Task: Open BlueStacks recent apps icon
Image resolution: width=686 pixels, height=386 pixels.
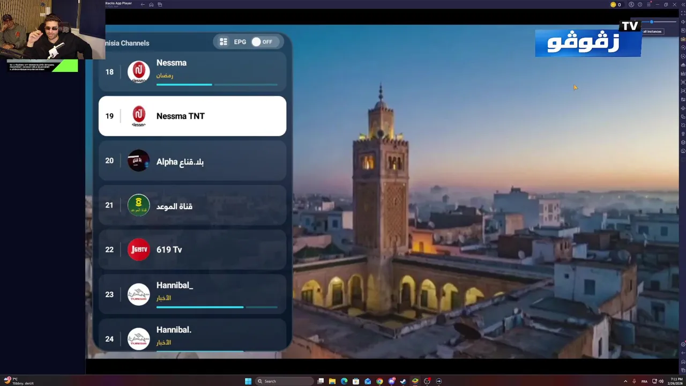Action: pyautogui.click(x=160, y=4)
